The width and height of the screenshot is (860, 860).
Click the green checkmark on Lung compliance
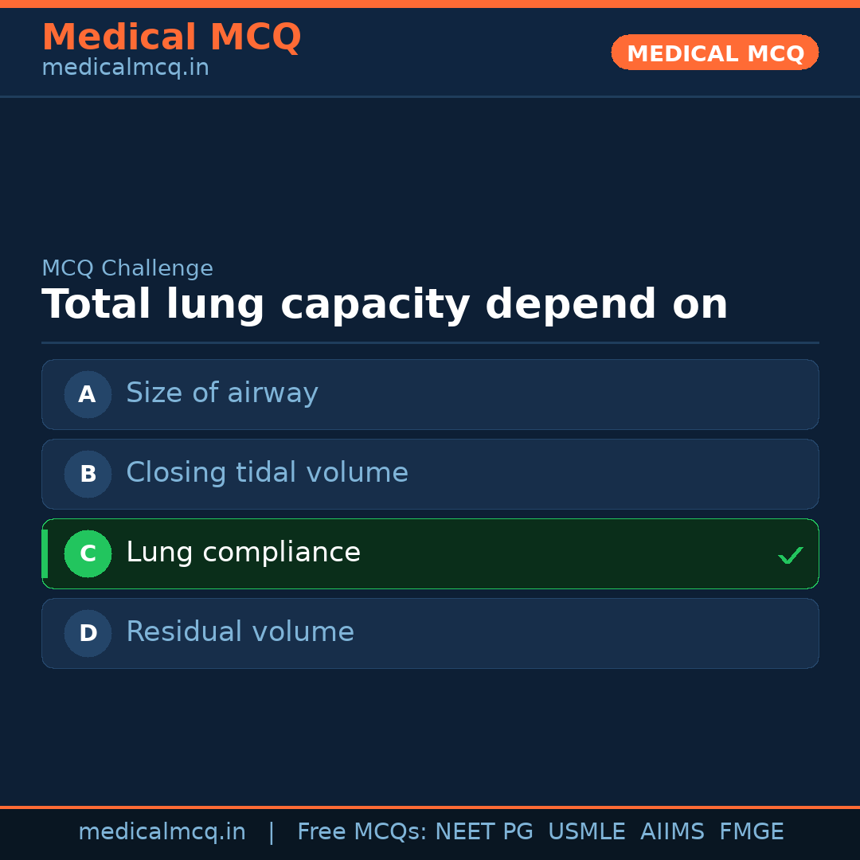pyautogui.click(x=790, y=555)
